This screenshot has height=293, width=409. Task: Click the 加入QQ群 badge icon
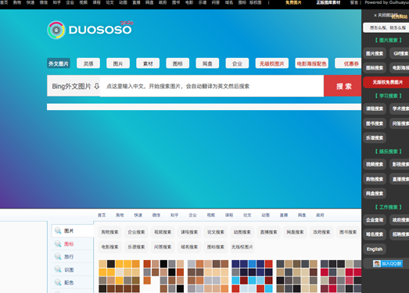(388, 263)
